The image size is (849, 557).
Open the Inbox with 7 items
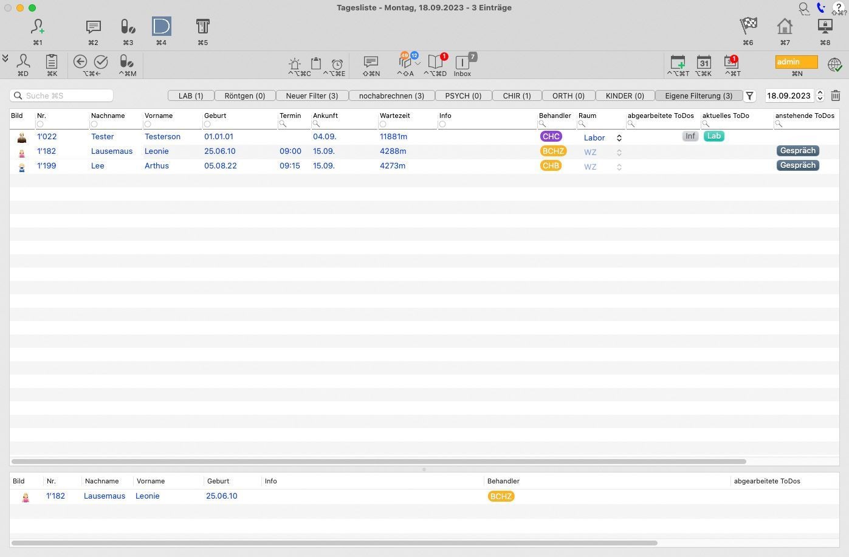point(462,63)
